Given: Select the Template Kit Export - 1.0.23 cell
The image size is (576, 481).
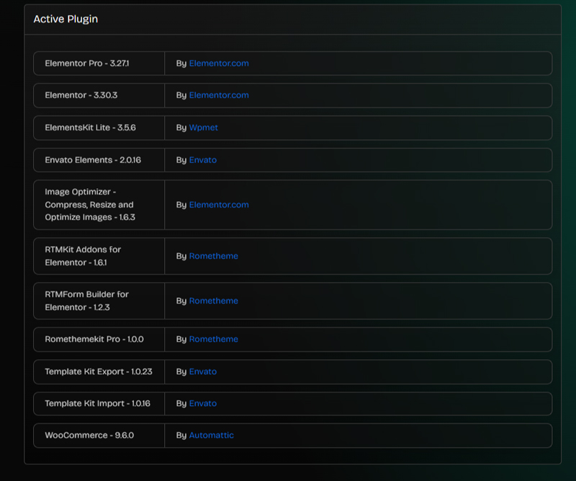Looking at the screenshot, I should [x=99, y=371].
